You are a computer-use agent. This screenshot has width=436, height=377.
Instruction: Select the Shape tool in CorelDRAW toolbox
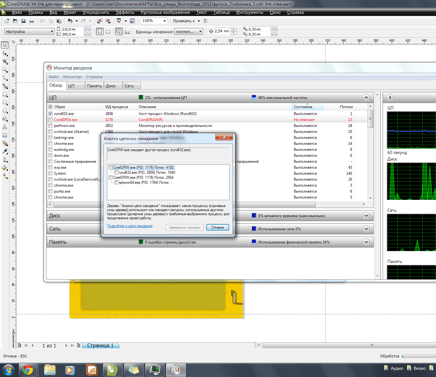(x=5, y=53)
